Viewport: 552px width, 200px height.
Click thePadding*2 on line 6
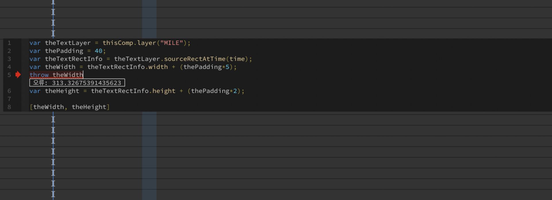(x=214, y=91)
